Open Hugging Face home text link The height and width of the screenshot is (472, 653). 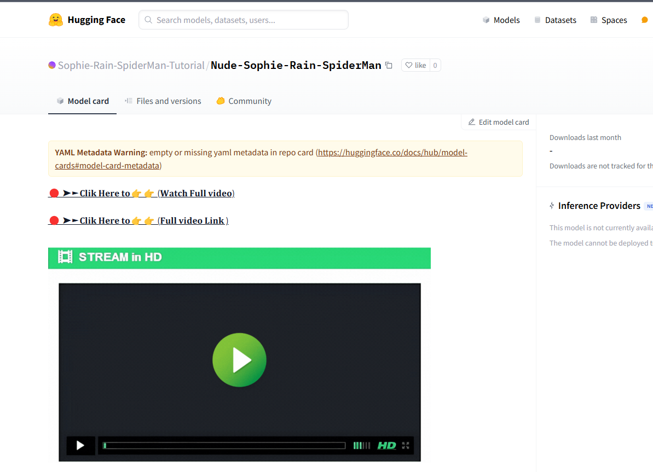click(96, 20)
